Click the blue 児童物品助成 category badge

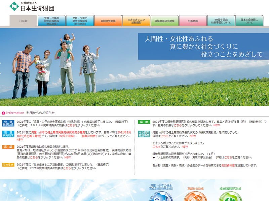[x=8, y=123]
